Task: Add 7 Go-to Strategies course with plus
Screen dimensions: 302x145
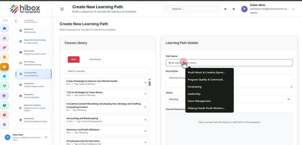Action: click(x=145, y=94)
